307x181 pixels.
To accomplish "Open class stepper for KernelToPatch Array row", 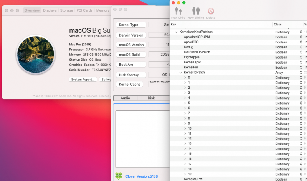I will pyautogui.click(x=301, y=73).
